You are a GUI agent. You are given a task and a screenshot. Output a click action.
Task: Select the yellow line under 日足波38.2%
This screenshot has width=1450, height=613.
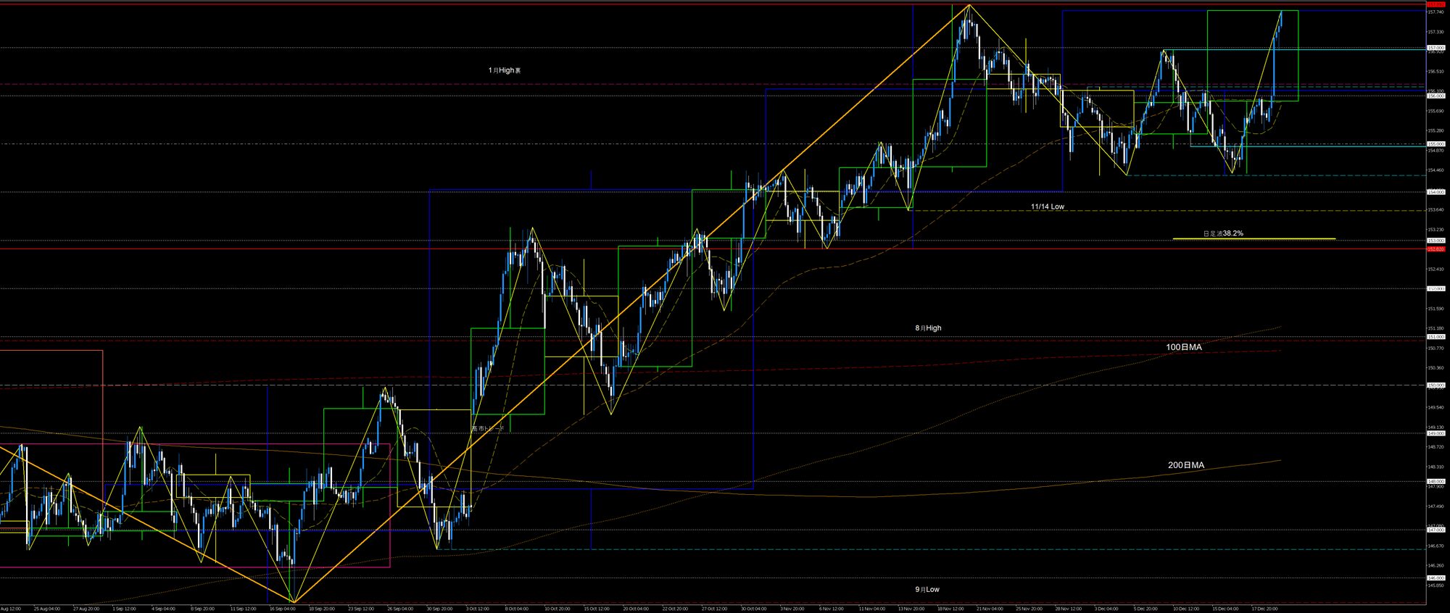[x=1254, y=238]
